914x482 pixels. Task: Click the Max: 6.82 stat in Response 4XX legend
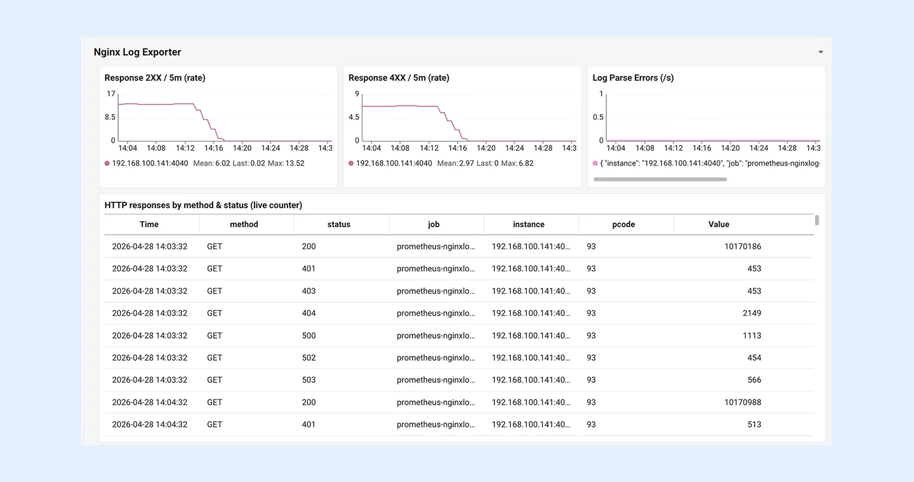(x=517, y=163)
